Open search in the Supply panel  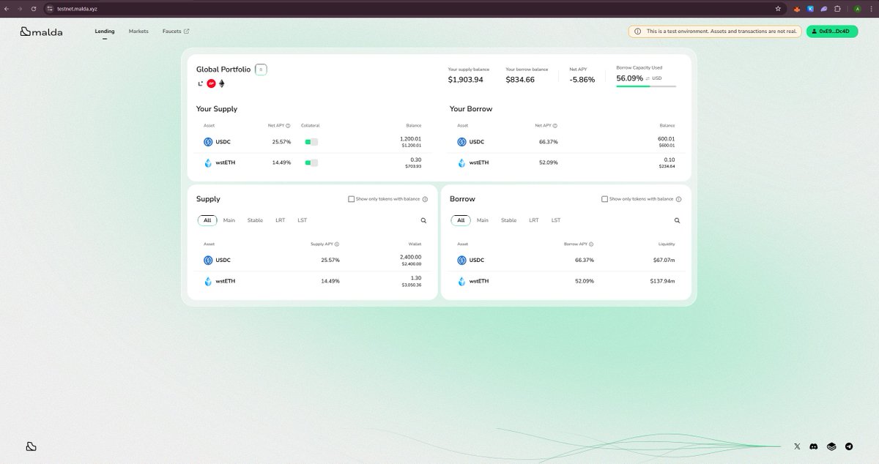pos(423,220)
